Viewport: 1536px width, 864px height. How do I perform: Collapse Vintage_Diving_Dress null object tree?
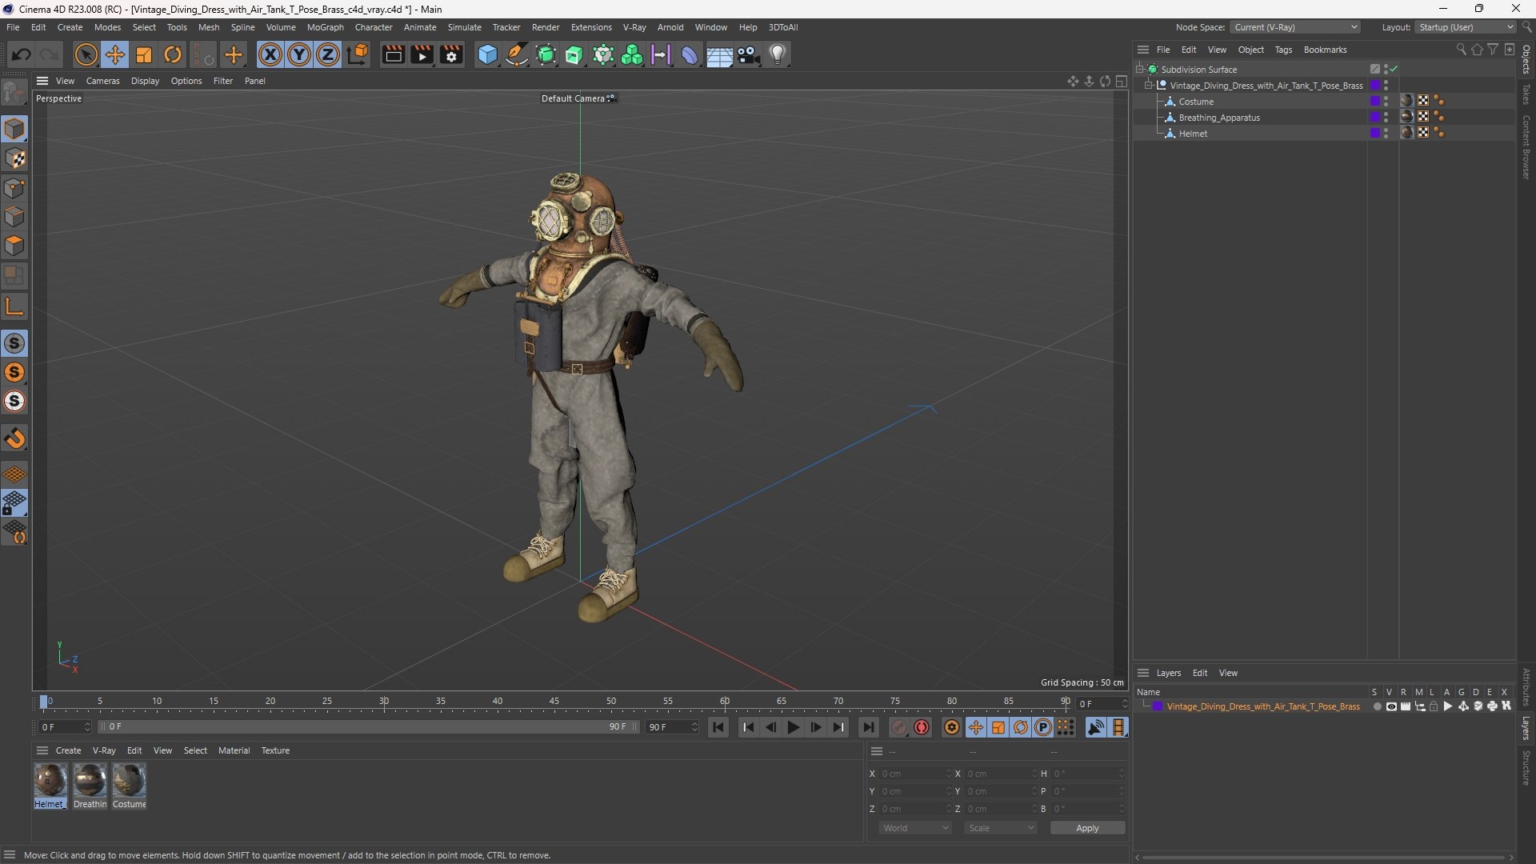[x=1149, y=86]
